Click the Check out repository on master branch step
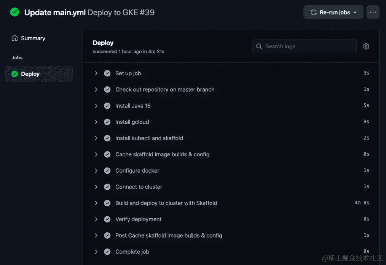 pos(165,90)
